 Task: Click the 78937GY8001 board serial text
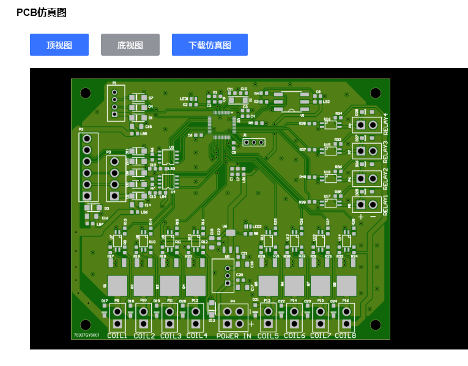tap(86, 335)
